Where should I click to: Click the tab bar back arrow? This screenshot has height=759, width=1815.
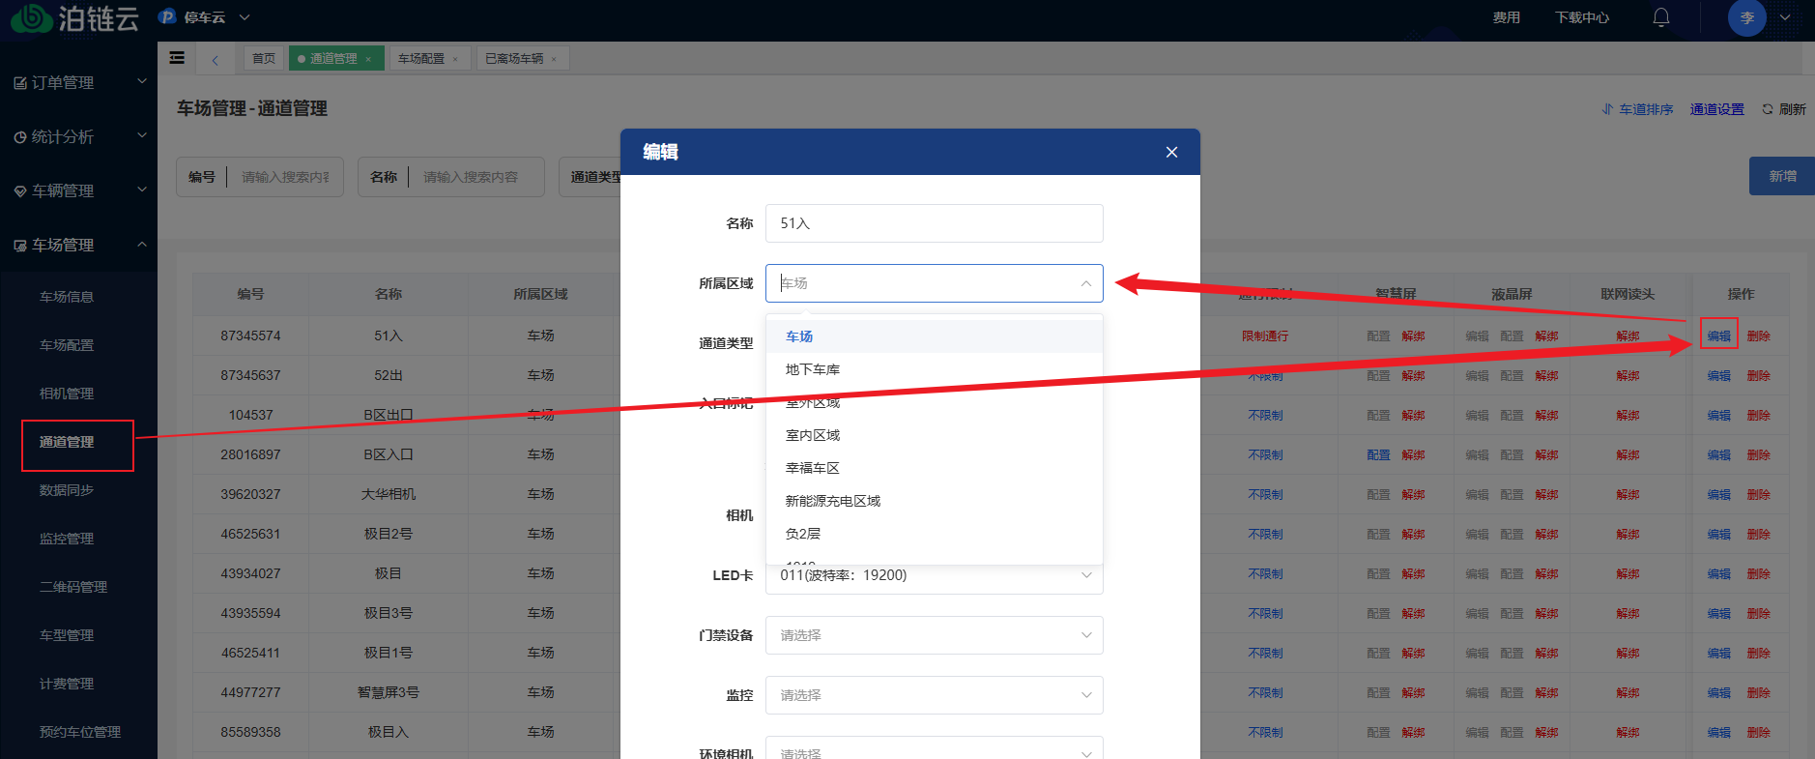pyautogui.click(x=215, y=59)
